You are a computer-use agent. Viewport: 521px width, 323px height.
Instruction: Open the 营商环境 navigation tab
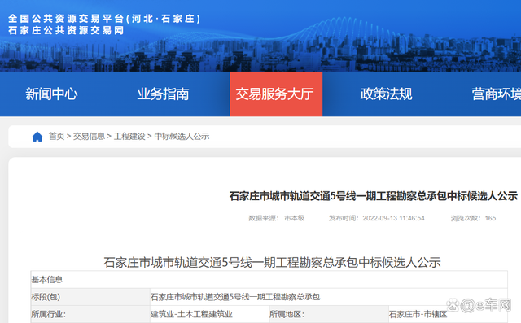pos(497,94)
